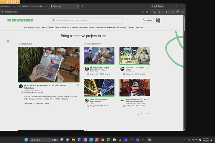Open a new browser tab
215x143 pixels.
click(82, 6)
